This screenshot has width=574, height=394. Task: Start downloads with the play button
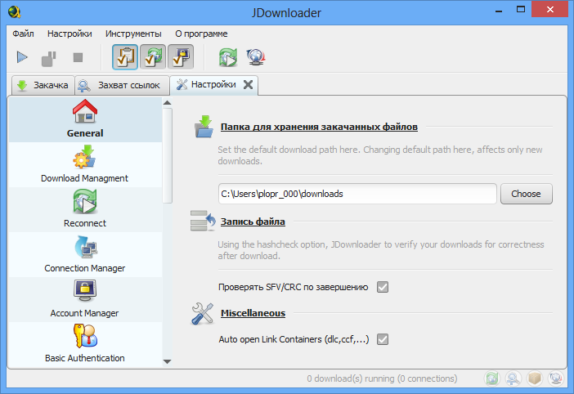click(22, 57)
